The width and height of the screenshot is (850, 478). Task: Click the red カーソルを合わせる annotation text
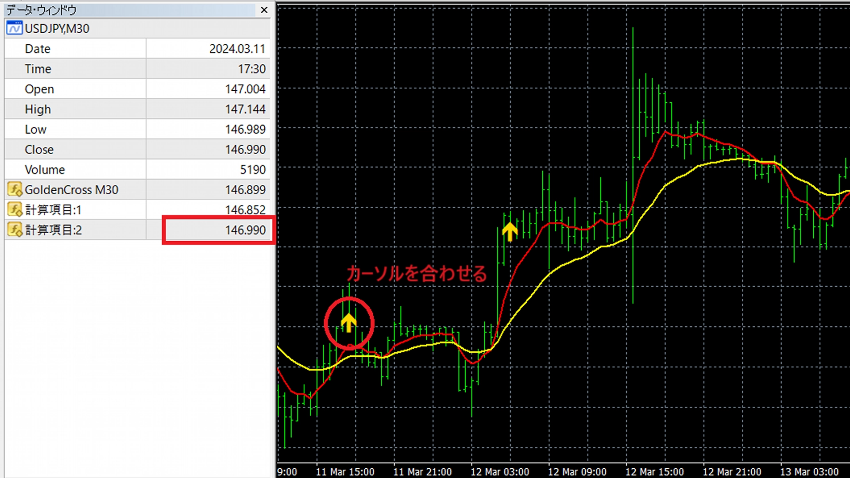(416, 274)
